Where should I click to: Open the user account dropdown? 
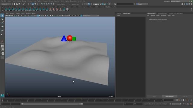(x=142, y=4)
